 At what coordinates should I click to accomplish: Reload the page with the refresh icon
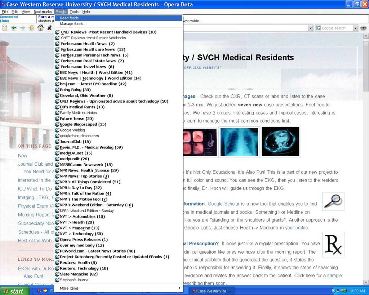click(x=32, y=28)
